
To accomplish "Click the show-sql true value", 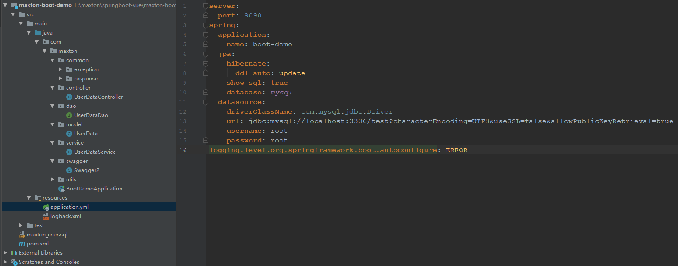I will (x=279, y=83).
